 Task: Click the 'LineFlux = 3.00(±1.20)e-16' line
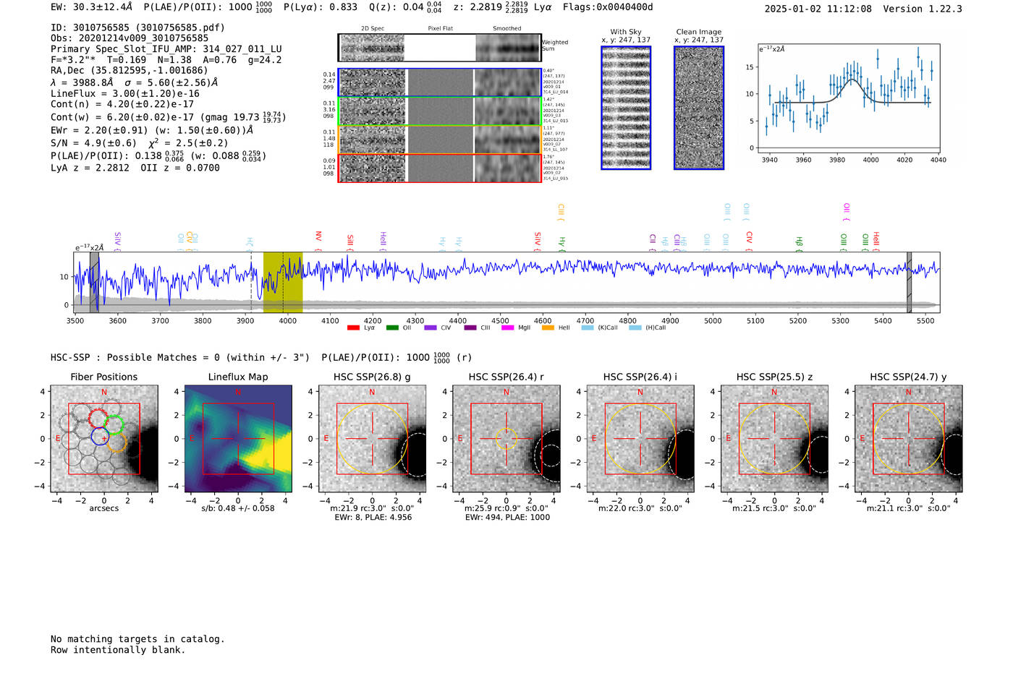tap(125, 93)
